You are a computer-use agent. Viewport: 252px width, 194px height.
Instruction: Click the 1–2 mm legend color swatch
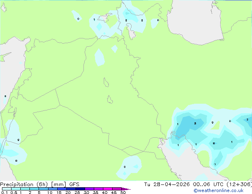point(25,189)
